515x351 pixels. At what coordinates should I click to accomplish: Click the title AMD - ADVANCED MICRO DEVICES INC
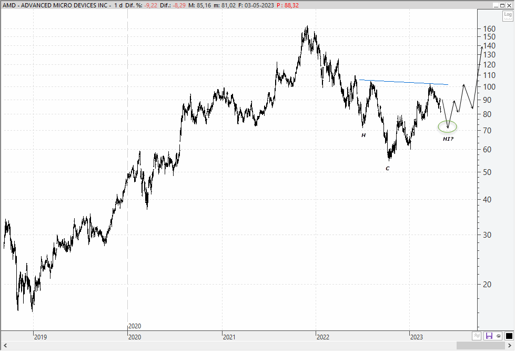coord(55,5)
